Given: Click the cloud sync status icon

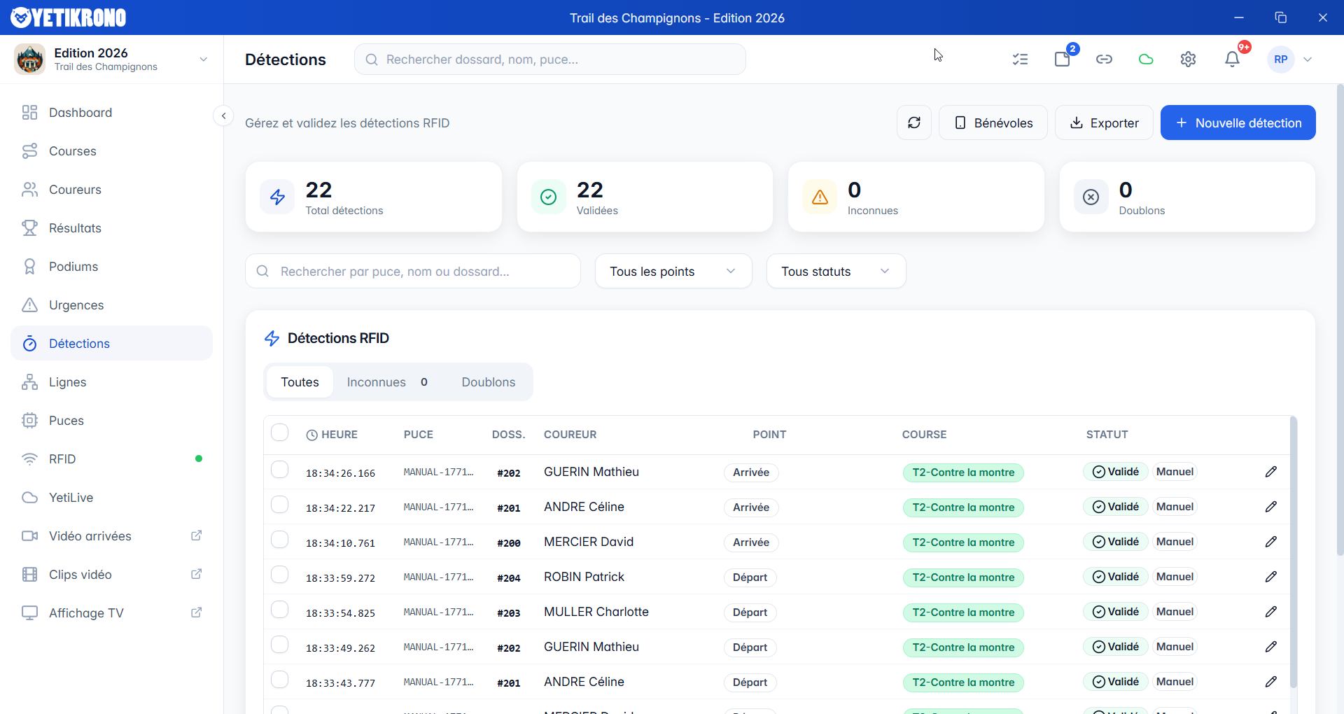Looking at the screenshot, I should [1146, 59].
